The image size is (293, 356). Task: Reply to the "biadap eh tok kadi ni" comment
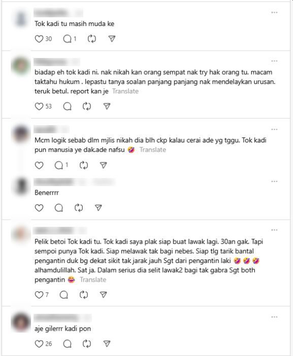(68, 106)
